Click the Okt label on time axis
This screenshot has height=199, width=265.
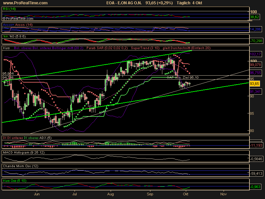[x=185, y=194]
